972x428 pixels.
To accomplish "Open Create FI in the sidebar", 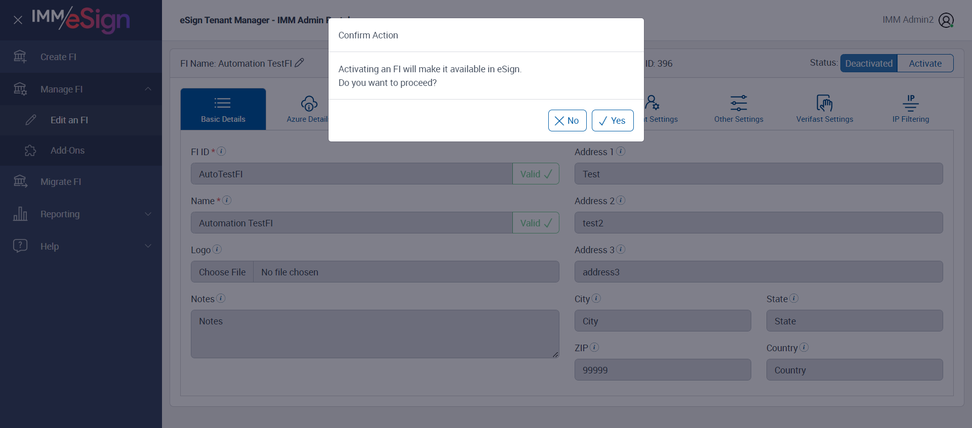I will [x=58, y=57].
